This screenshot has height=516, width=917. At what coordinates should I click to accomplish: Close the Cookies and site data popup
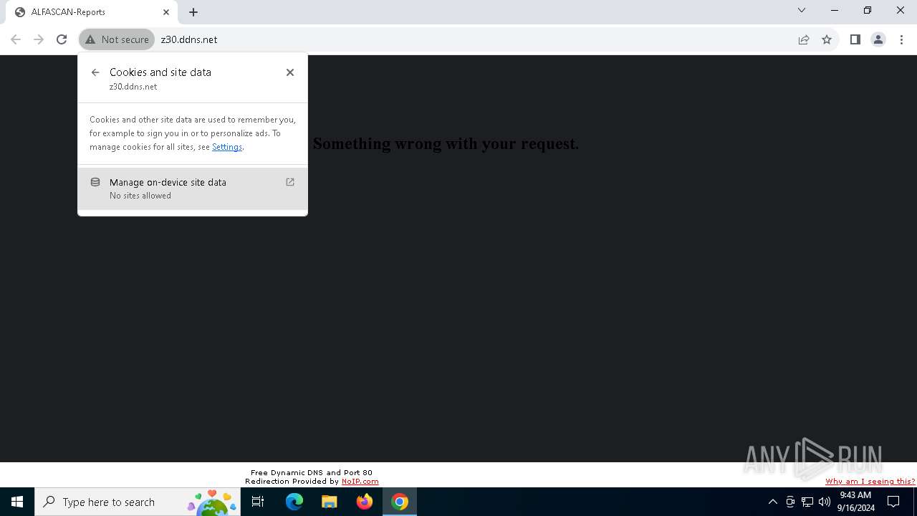[290, 72]
